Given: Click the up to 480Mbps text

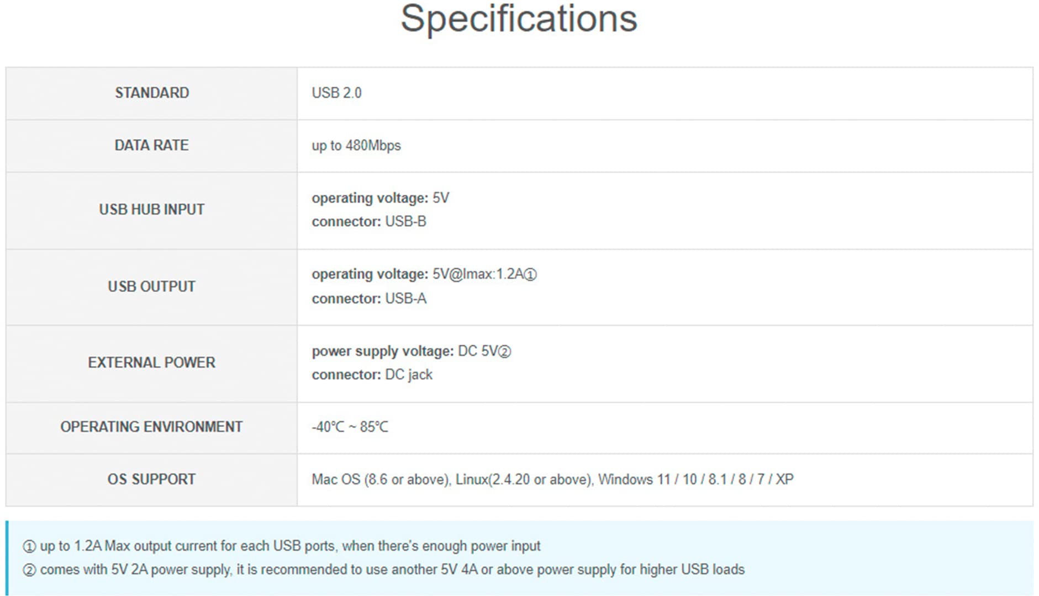Looking at the screenshot, I should pos(356,146).
